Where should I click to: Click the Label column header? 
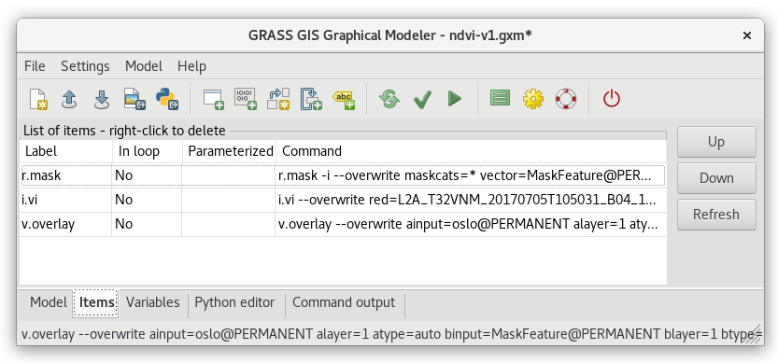[66, 151]
